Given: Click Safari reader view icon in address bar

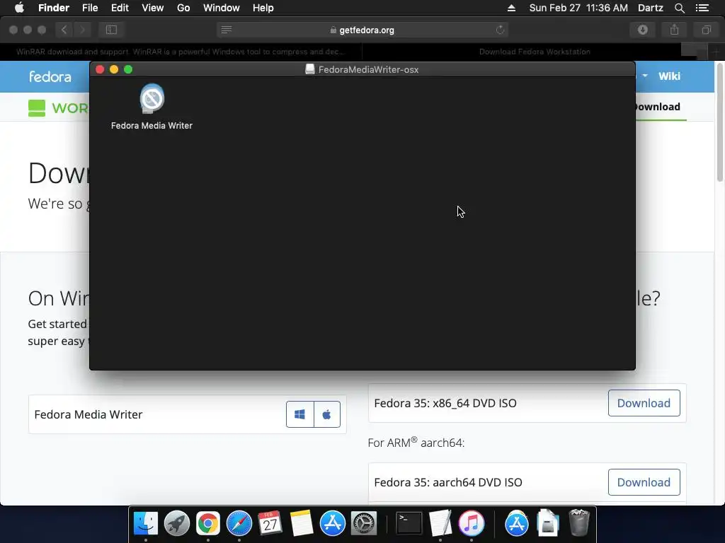Looking at the screenshot, I should coord(226,30).
